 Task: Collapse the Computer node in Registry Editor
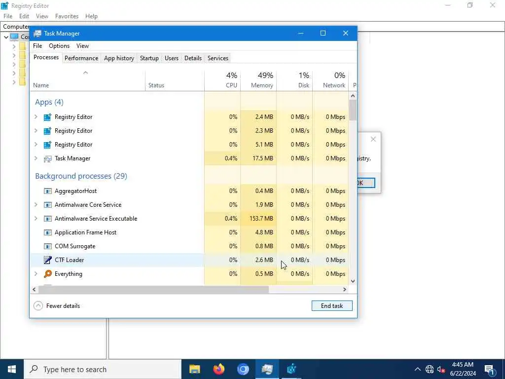(x=6, y=37)
